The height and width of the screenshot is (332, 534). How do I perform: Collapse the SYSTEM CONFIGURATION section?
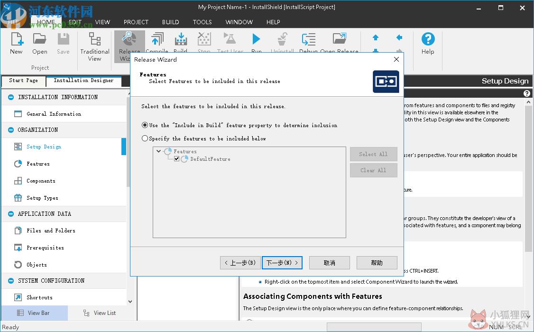(x=11, y=281)
